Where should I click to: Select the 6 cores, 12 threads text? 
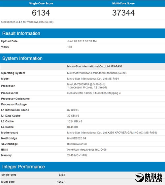87,88
